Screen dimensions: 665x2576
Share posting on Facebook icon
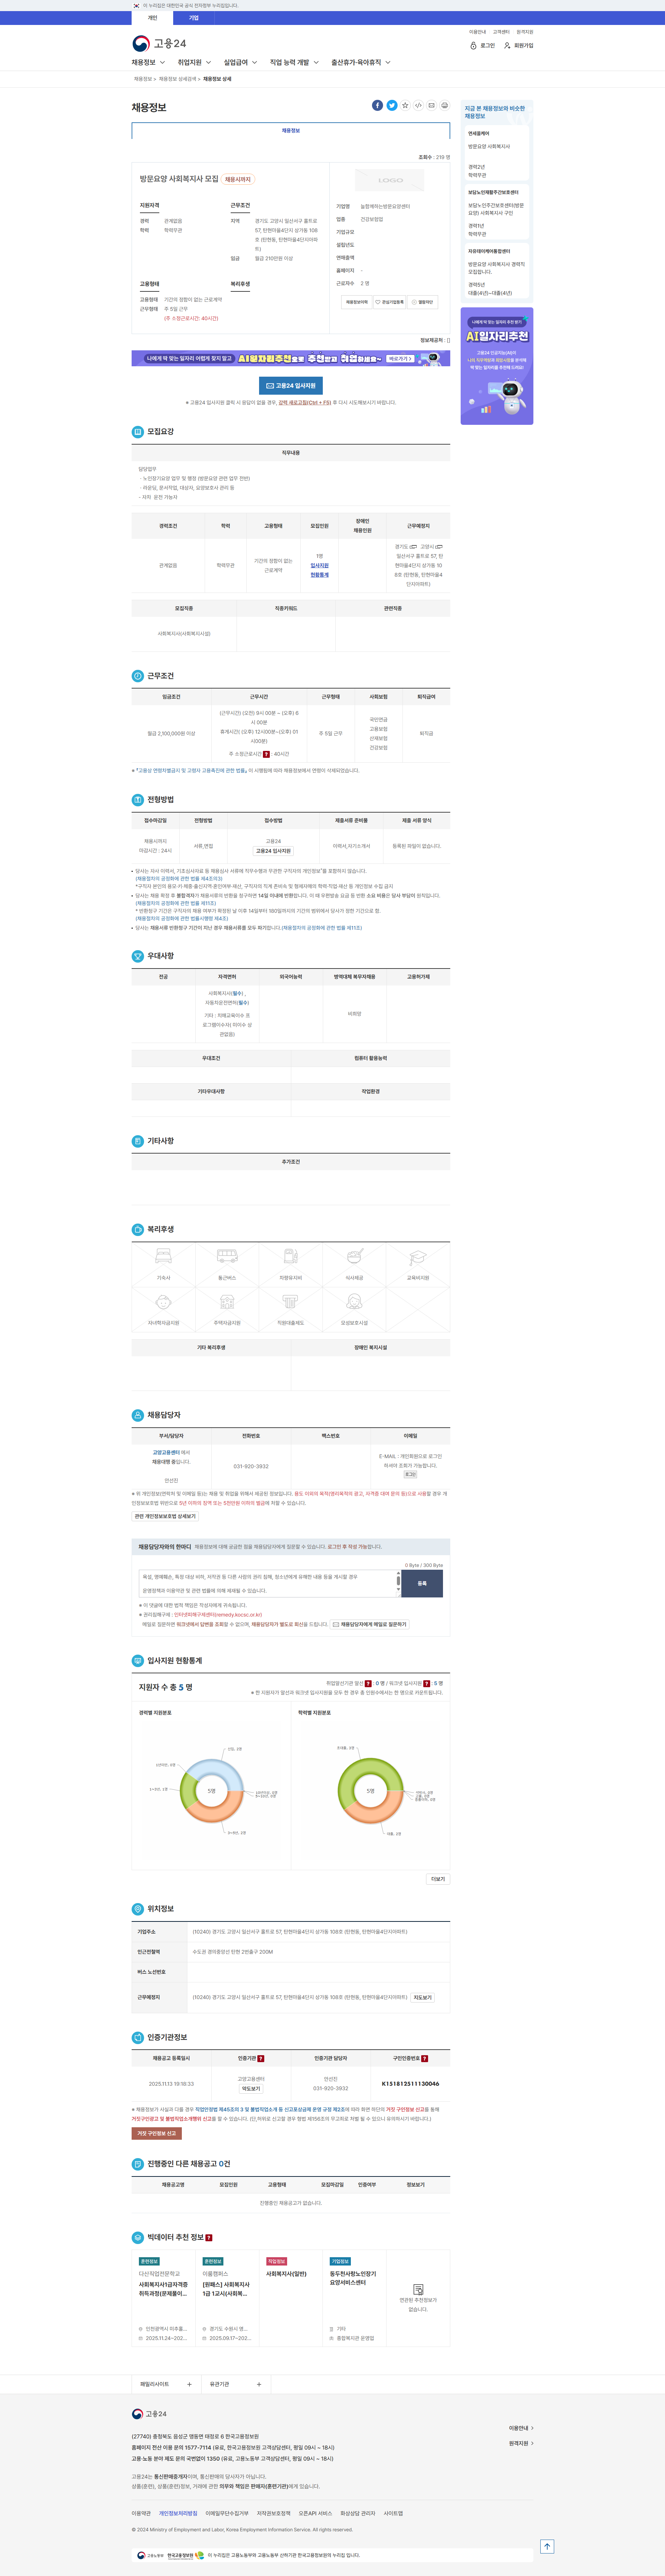(377, 105)
